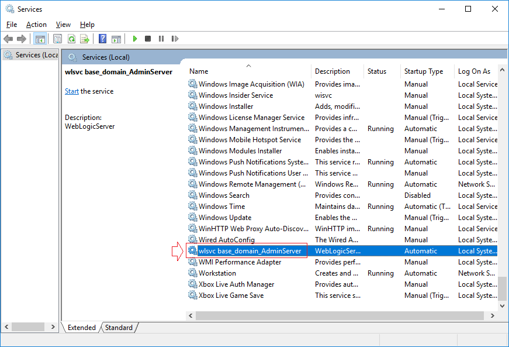509x347 pixels.
Task: Click the services list horizontal scrollbar thumb
Action: [340, 315]
